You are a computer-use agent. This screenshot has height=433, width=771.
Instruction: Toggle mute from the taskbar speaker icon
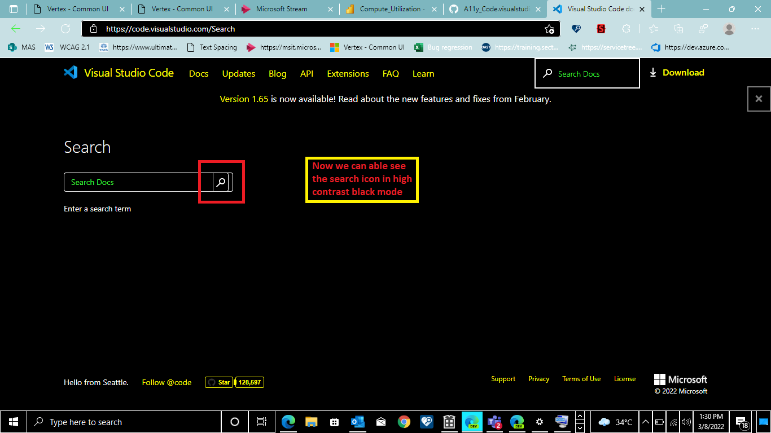(x=685, y=421)
